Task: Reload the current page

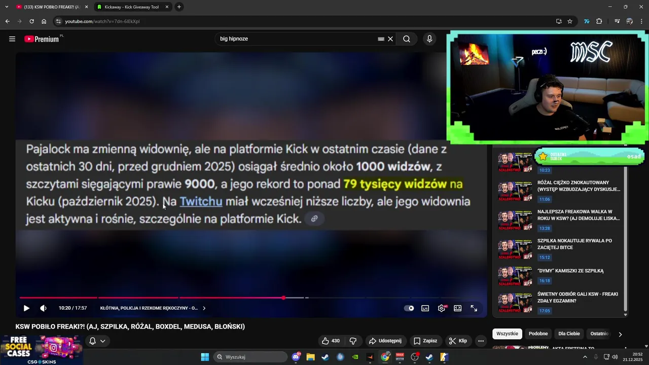Action: [x=31, y=21]
